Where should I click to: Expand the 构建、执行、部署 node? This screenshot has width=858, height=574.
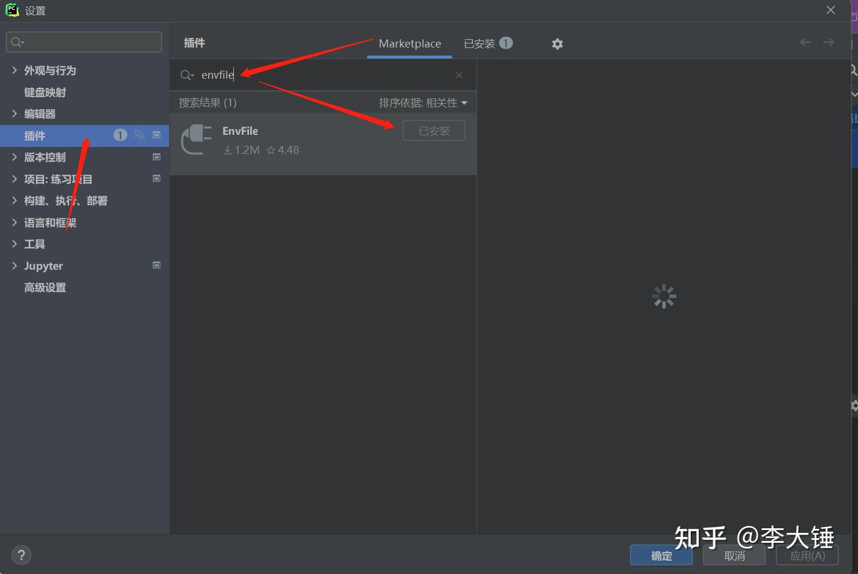[14, 200]
